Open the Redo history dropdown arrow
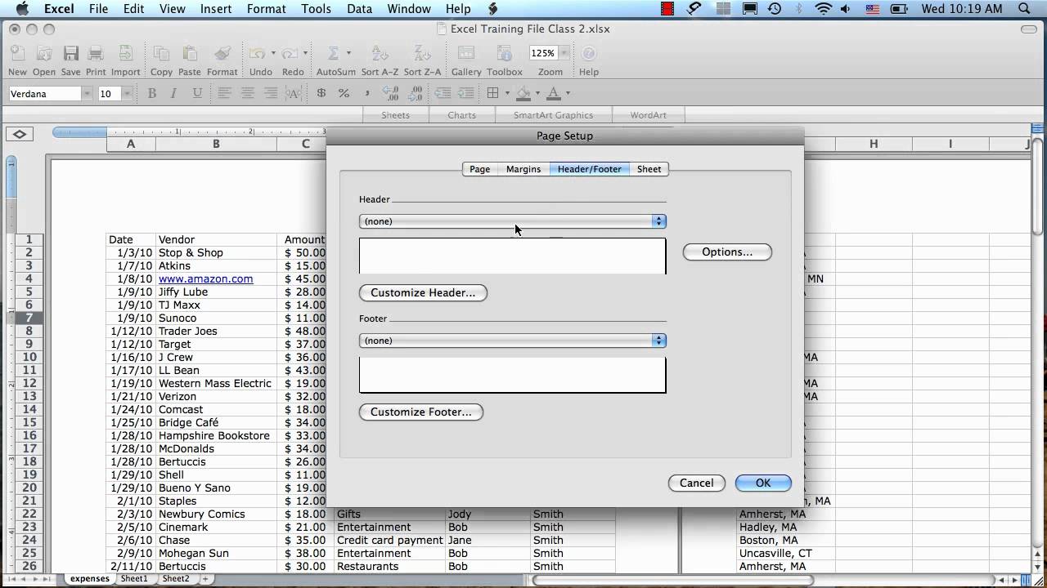The image size is (1047, 588). pyautogui.click(x=305, y=53)
